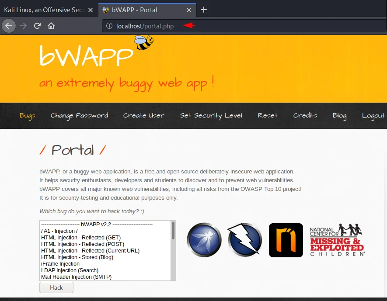387x301 pixels.
Task: Reload the current page
Action: pos(37,26)
